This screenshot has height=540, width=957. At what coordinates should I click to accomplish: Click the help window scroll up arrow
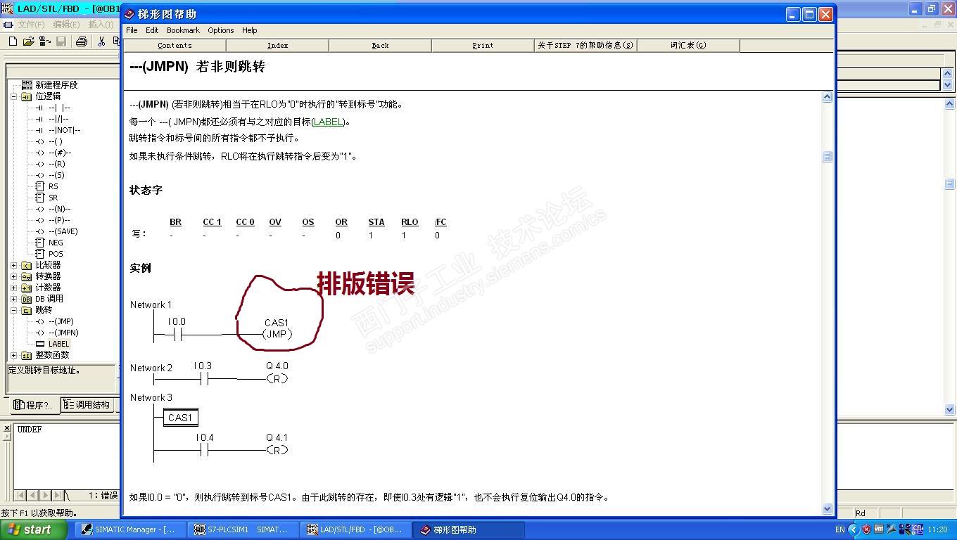(827, 97)
